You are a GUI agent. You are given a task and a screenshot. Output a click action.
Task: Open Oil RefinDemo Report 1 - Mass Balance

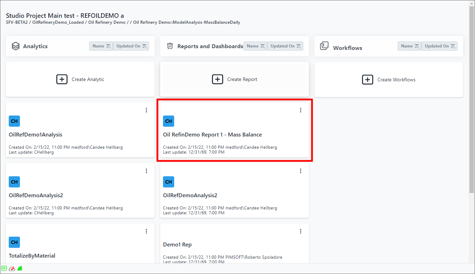[212, 135]
